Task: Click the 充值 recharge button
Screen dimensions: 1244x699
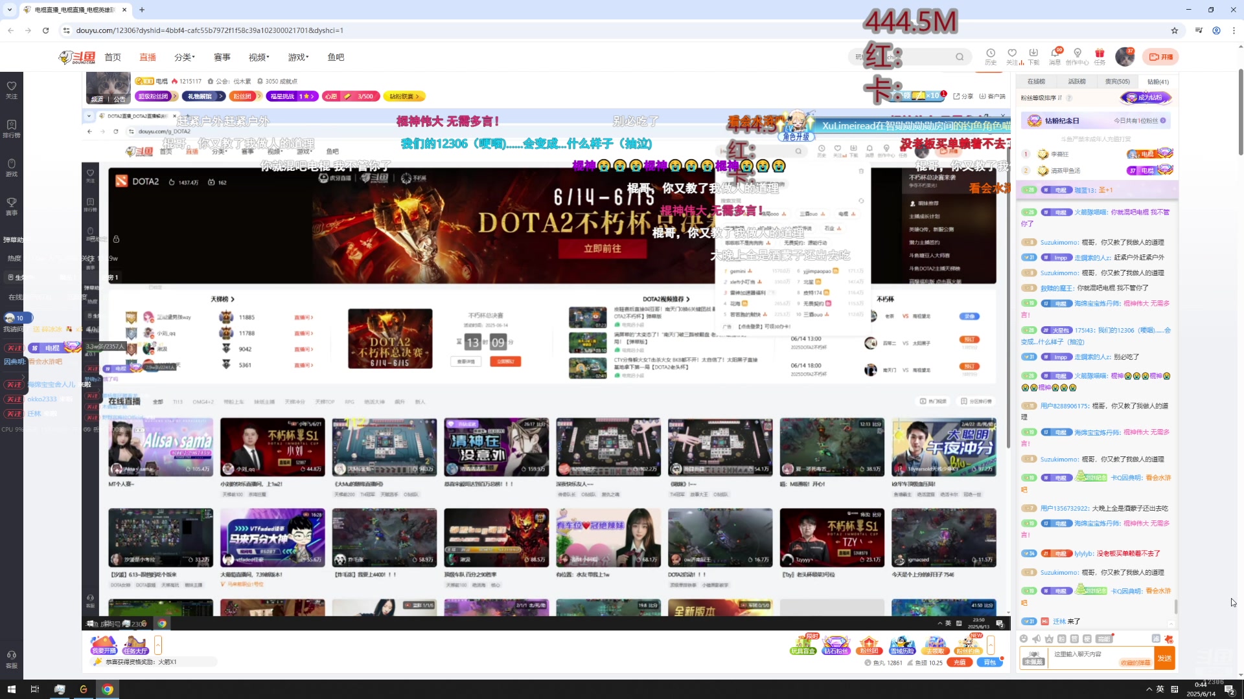Action: (x=960, y=663)
